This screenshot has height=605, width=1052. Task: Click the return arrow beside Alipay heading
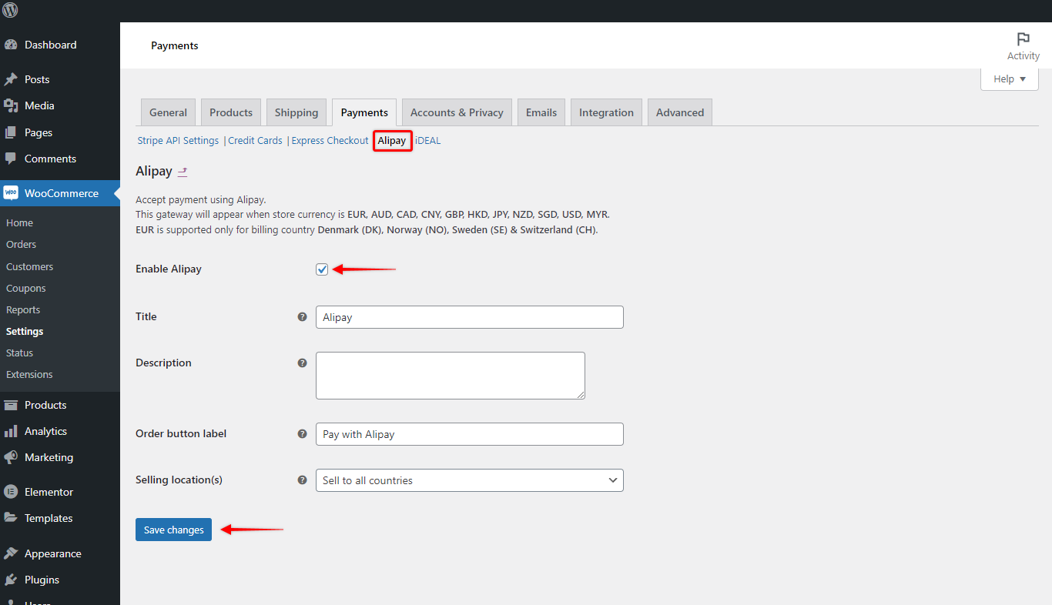pos(183,172)
